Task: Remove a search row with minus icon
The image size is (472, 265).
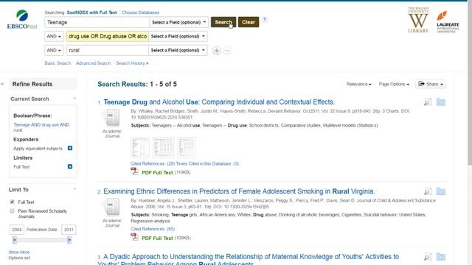Action: (x=227, y=51)
